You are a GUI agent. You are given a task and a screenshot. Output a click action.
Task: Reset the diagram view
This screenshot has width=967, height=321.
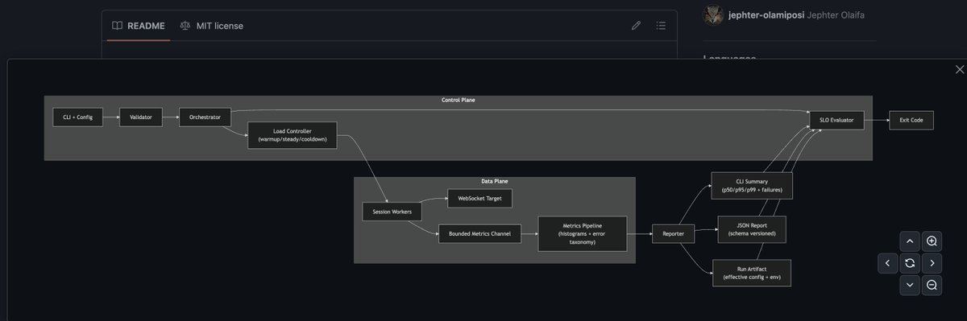click(909, 263)
